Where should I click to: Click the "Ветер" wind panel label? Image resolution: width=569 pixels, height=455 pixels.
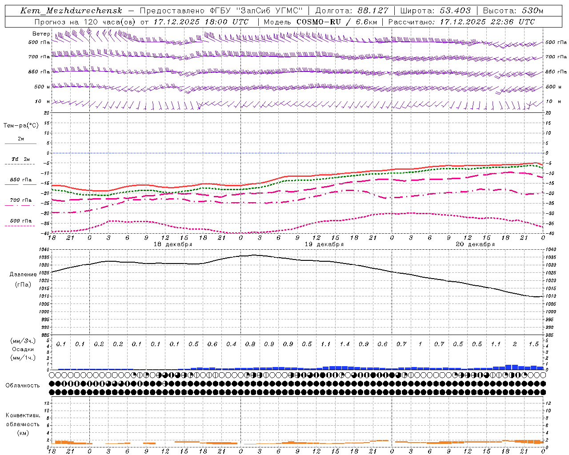click(x=41, y=34)
